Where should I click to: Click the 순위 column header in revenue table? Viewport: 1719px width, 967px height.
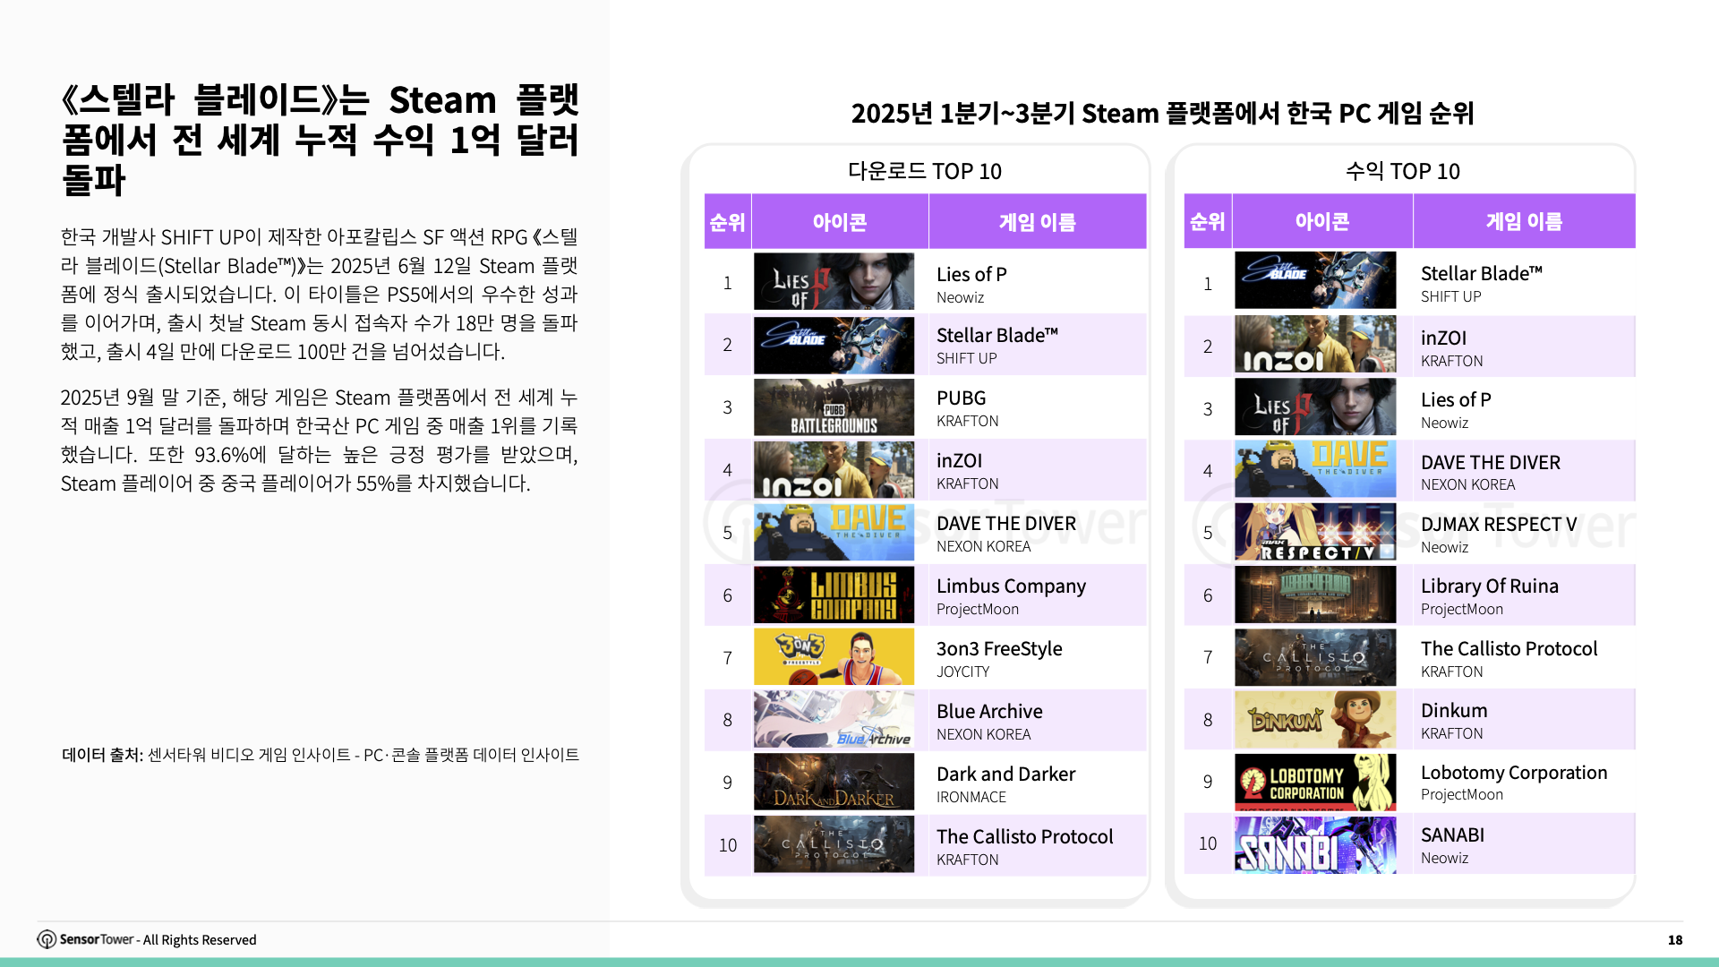pos(1208,220)
